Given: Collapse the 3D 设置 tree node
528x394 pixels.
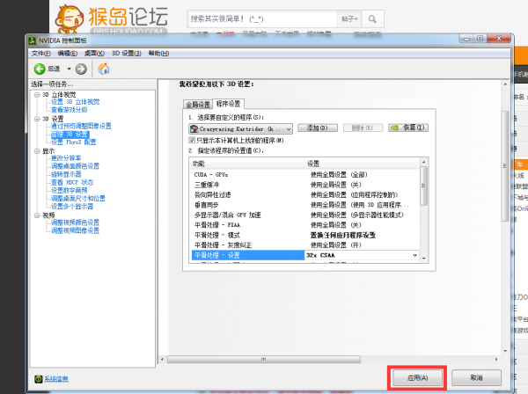Looking at the screenshot, I should 37,119.
